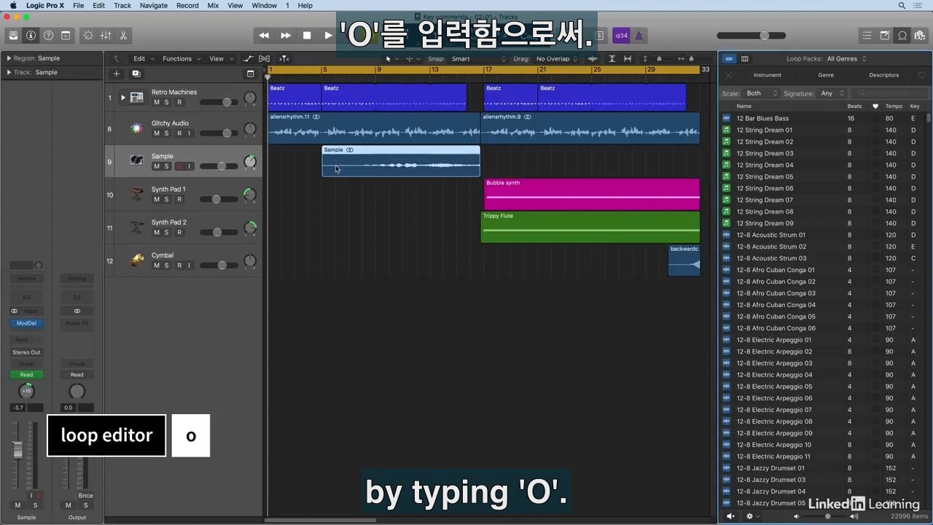933x525 pixels.
Task: Select the Descriptors filter button
Action: (x=884, y=75)
